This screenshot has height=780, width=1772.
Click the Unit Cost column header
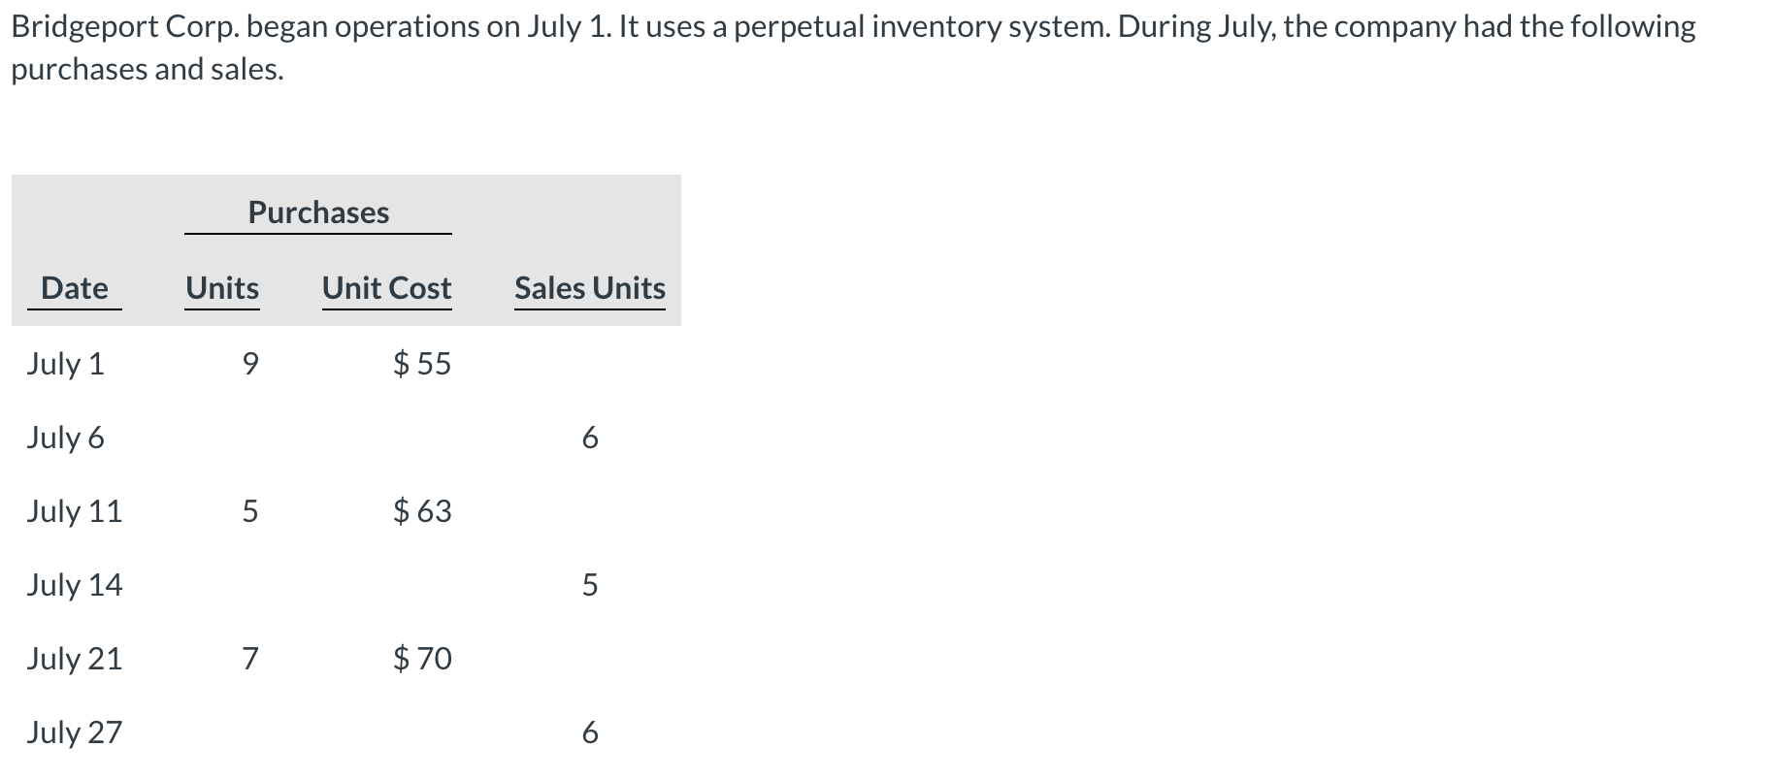(x=386, y=288)
